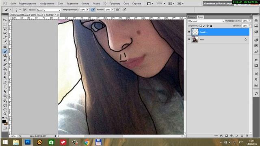Toggle lock transparent pixels
The height and width of the screenshot is (146, 260).
coord(201,26)
